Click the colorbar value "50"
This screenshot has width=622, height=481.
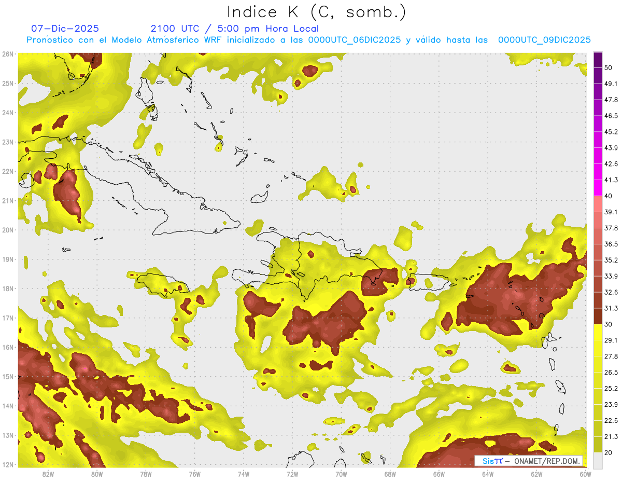[609, 68]
